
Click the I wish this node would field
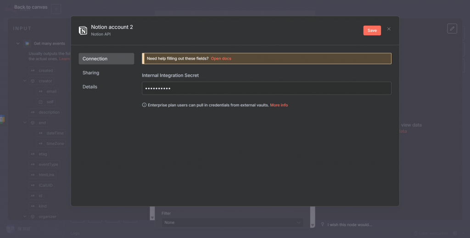349,225
